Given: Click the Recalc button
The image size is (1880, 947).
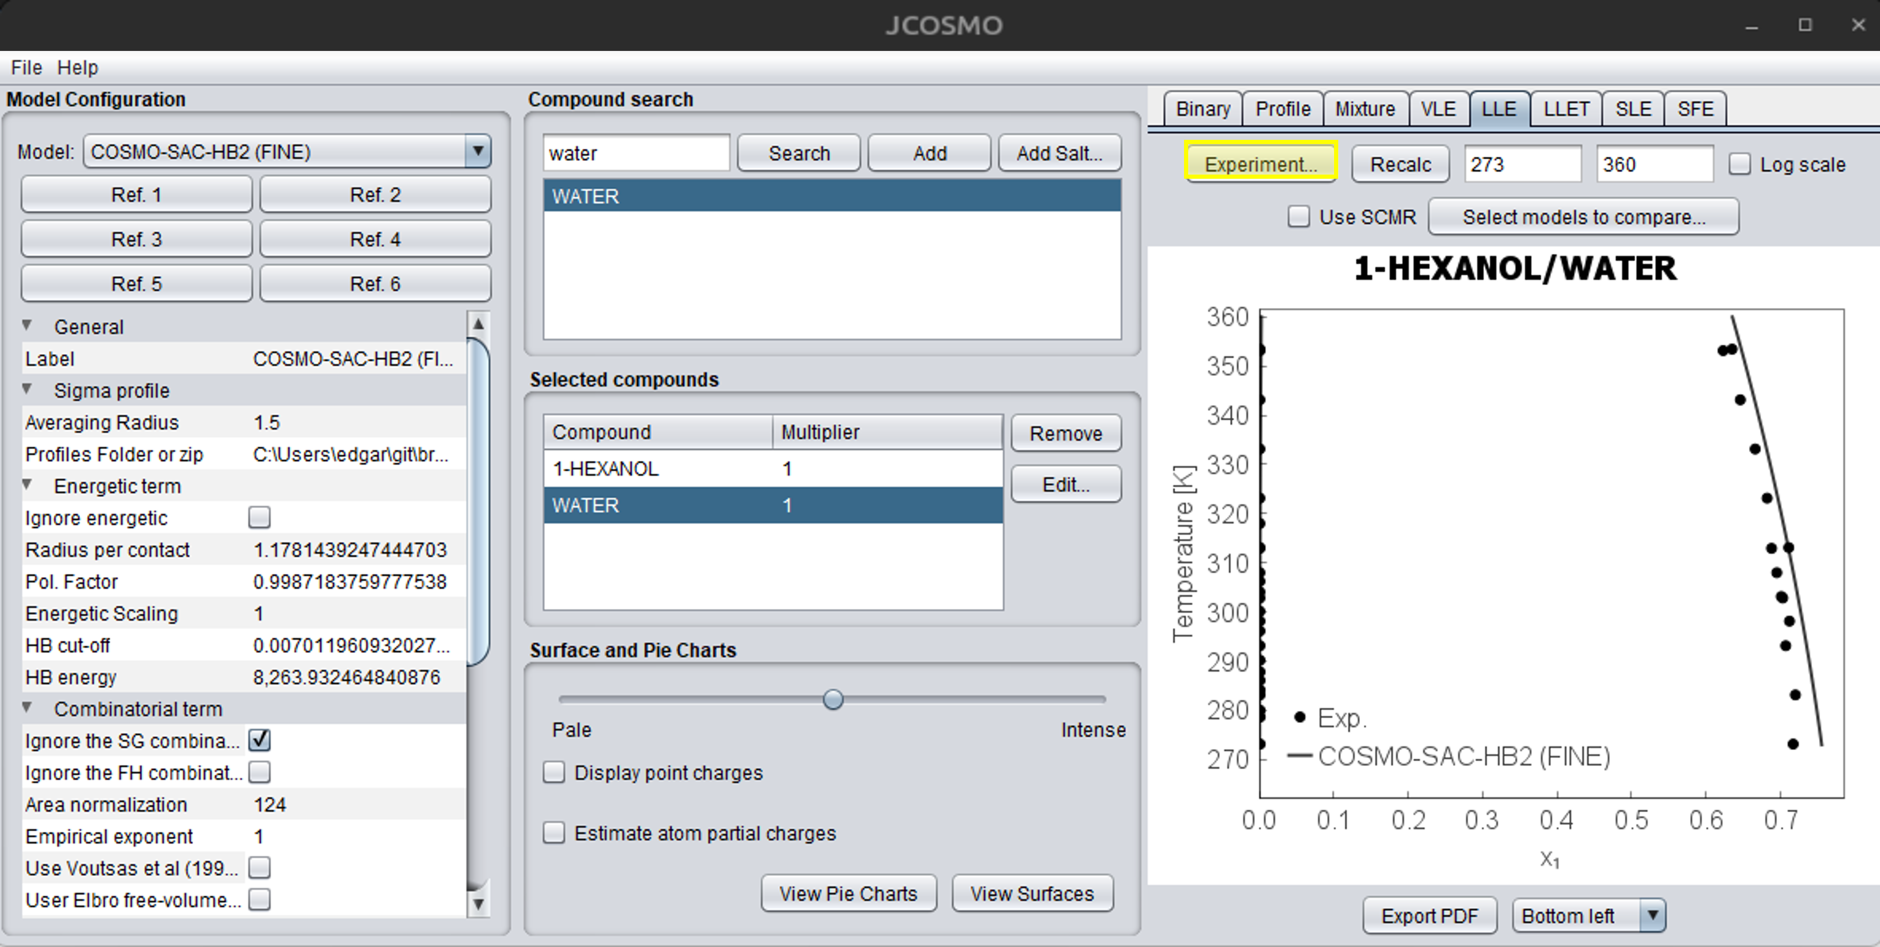Looking at the screenshot, I should [1401, 164].
